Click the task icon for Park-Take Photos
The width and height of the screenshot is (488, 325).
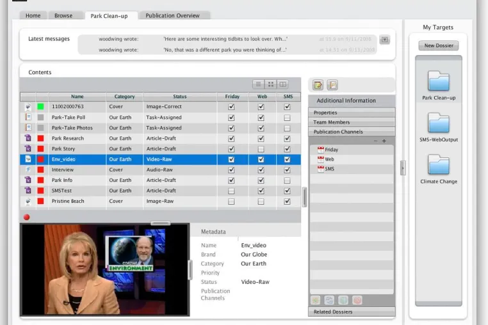[28, 128]
